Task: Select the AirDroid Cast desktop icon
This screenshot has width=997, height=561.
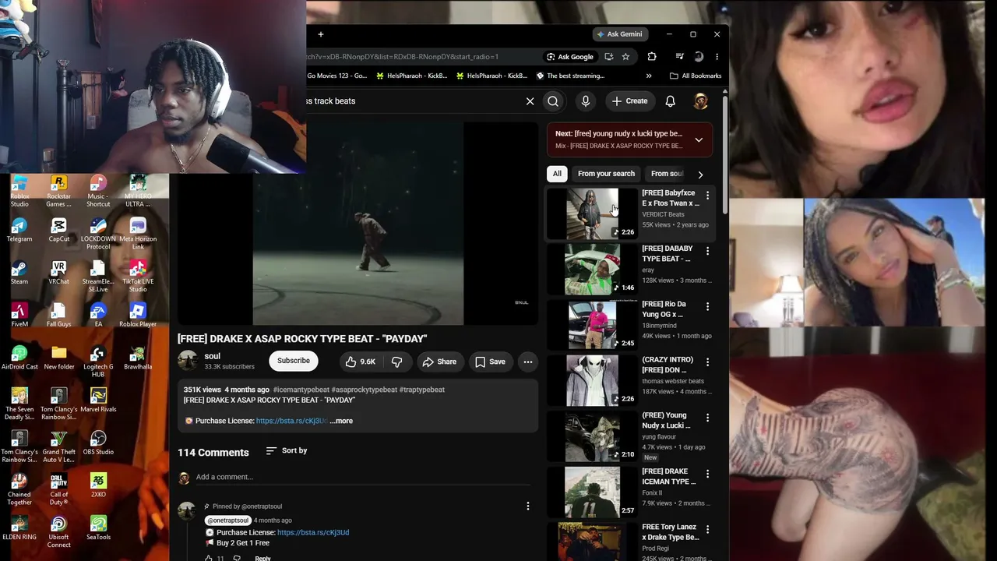Action: point(19,358)
